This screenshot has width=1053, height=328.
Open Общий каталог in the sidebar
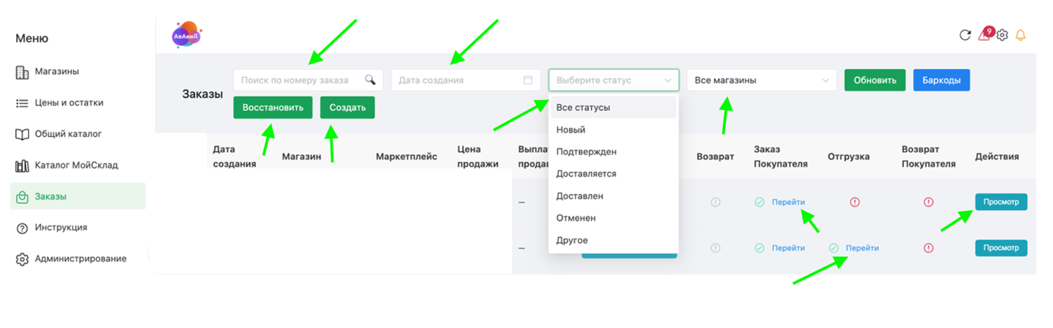(x=67, y=134)
